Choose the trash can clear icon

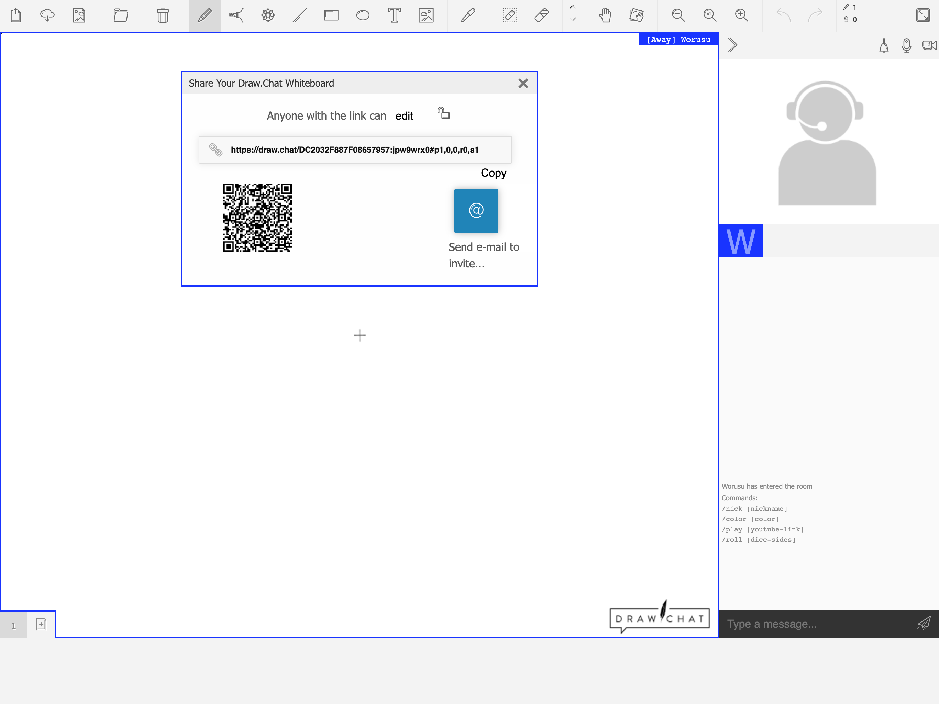pos(163,16)
